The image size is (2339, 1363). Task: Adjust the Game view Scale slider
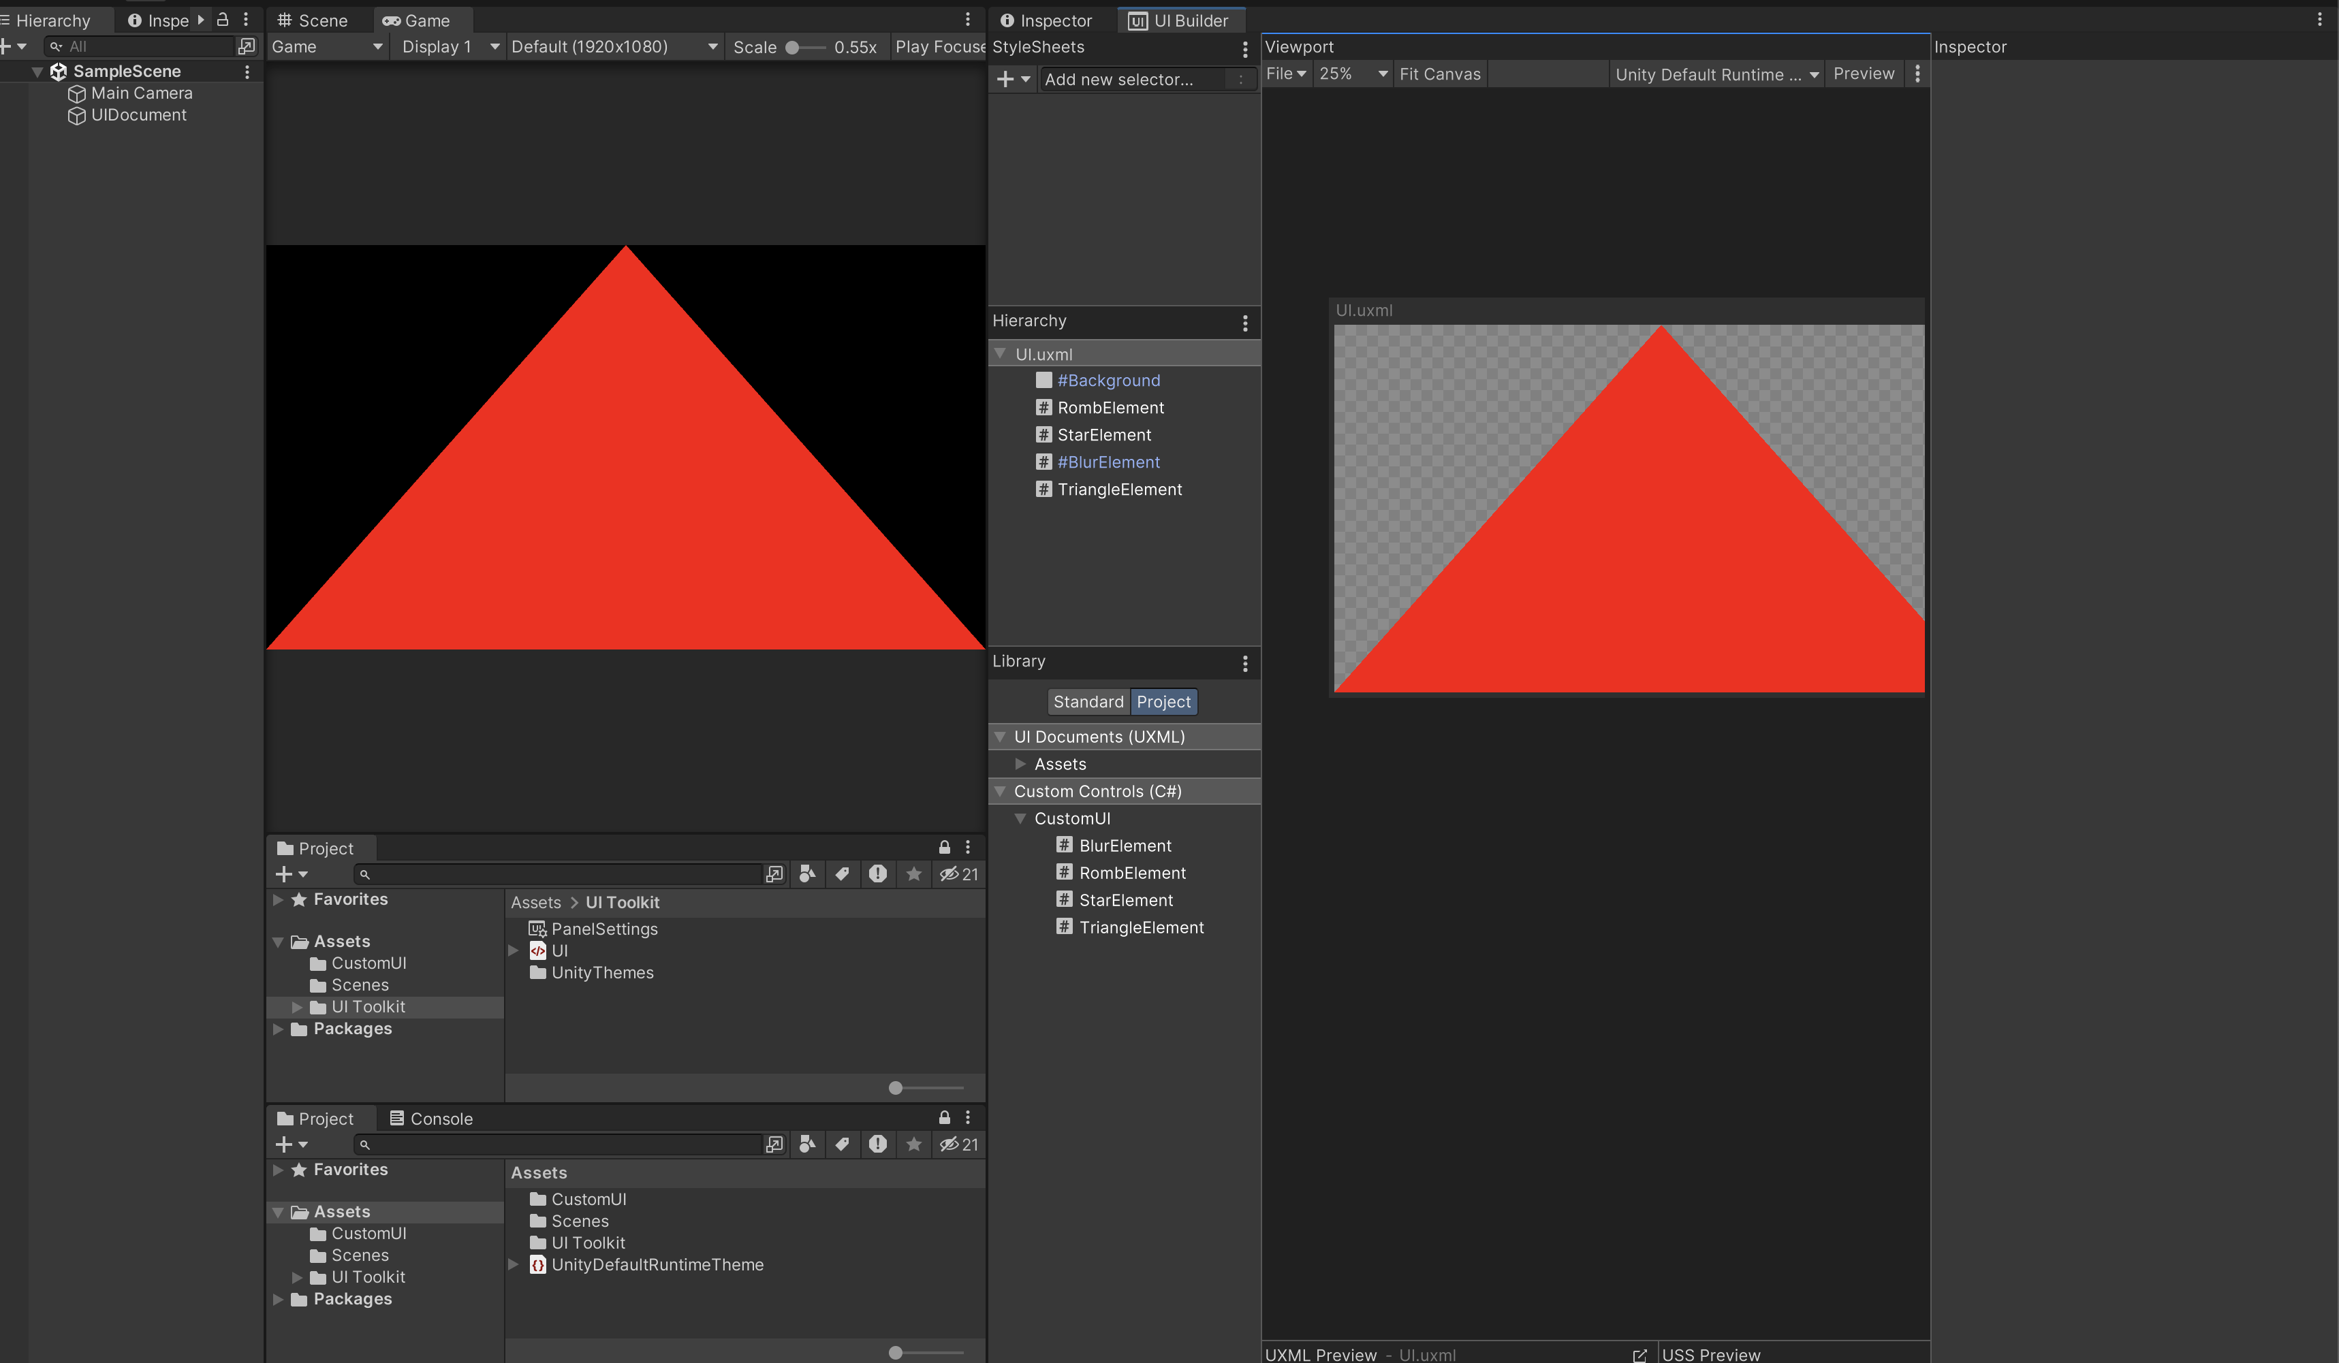[x=793, y=48]
